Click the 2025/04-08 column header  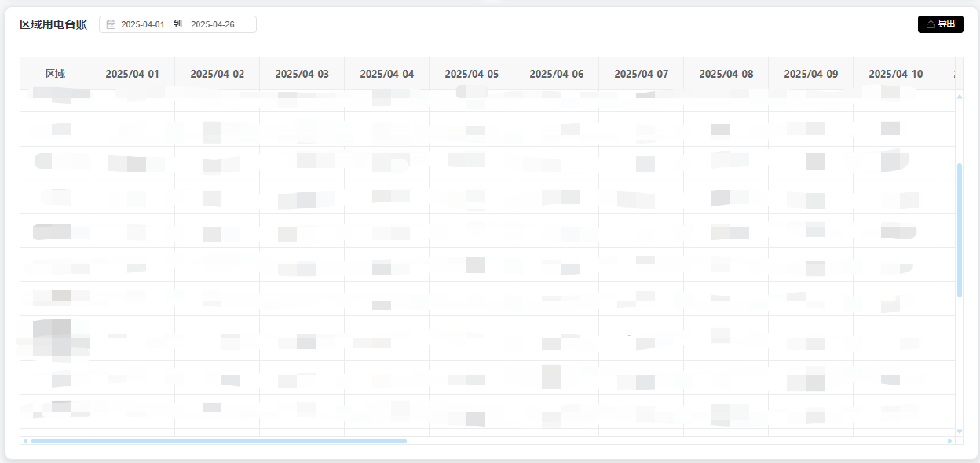(726, 74)
